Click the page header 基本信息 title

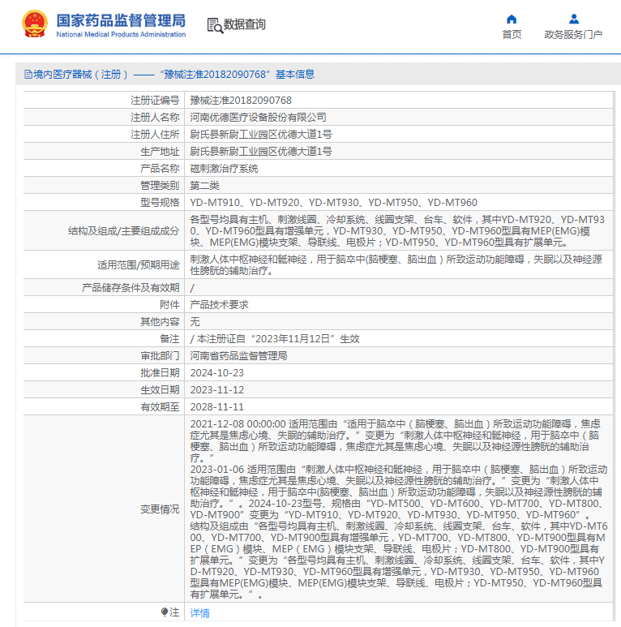coord(295,75)
